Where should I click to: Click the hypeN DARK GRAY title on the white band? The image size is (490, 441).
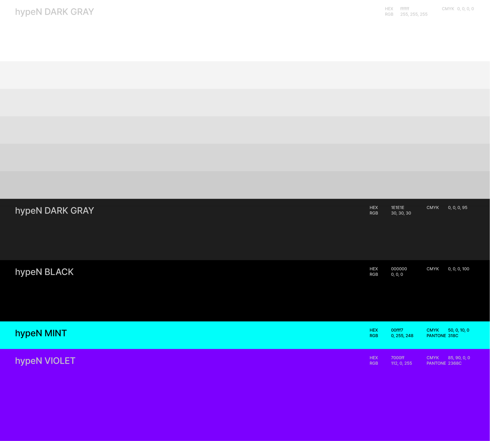pos(55,12)
